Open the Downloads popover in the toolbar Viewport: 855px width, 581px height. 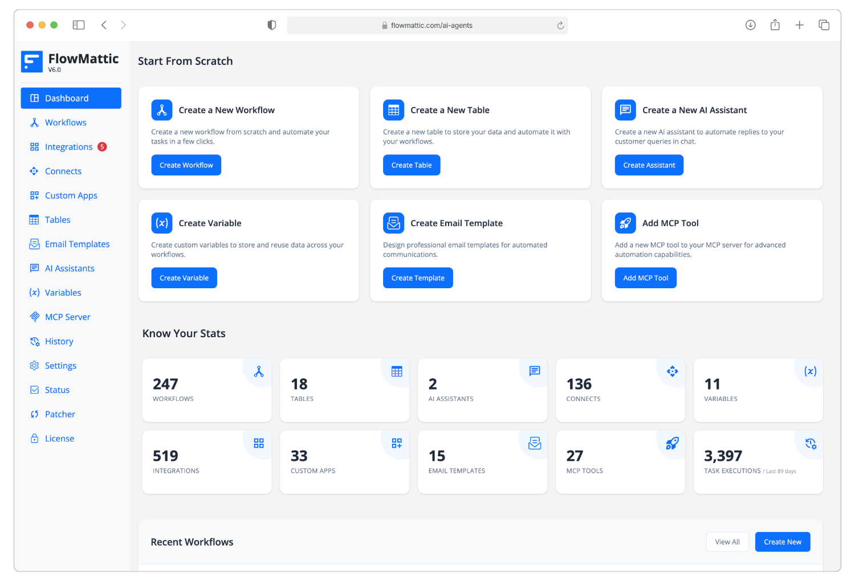751,24
